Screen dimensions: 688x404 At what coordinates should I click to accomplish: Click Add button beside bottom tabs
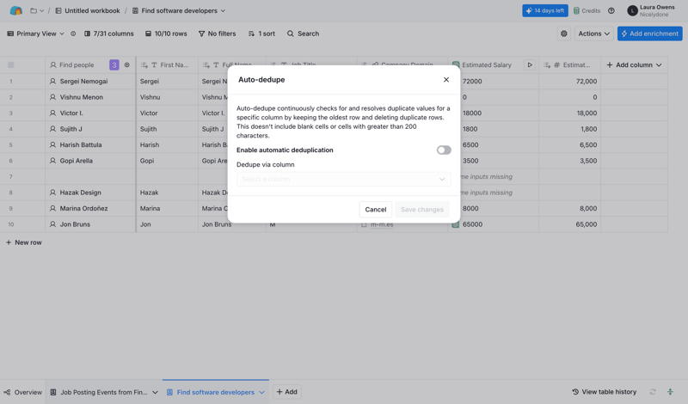pyautogui.click(x=287, y=392)
